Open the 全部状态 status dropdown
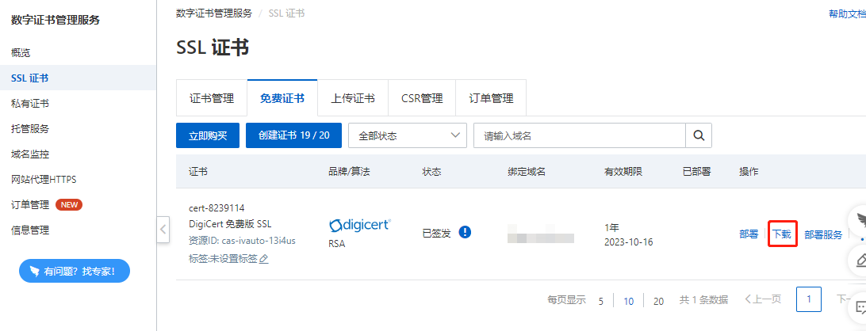This screenshot has width=866, height=331. pos(408,135)
